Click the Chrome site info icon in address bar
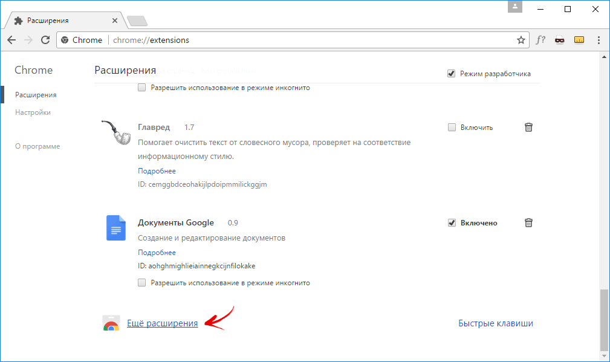 coord(65,40)
